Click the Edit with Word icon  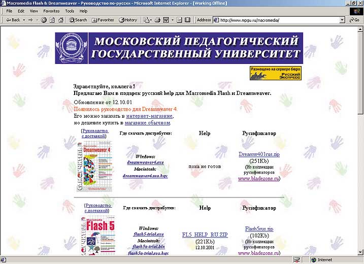[x=166, y=20]
